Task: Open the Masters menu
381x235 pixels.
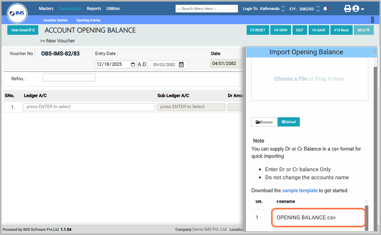Action: pos(46,9)
